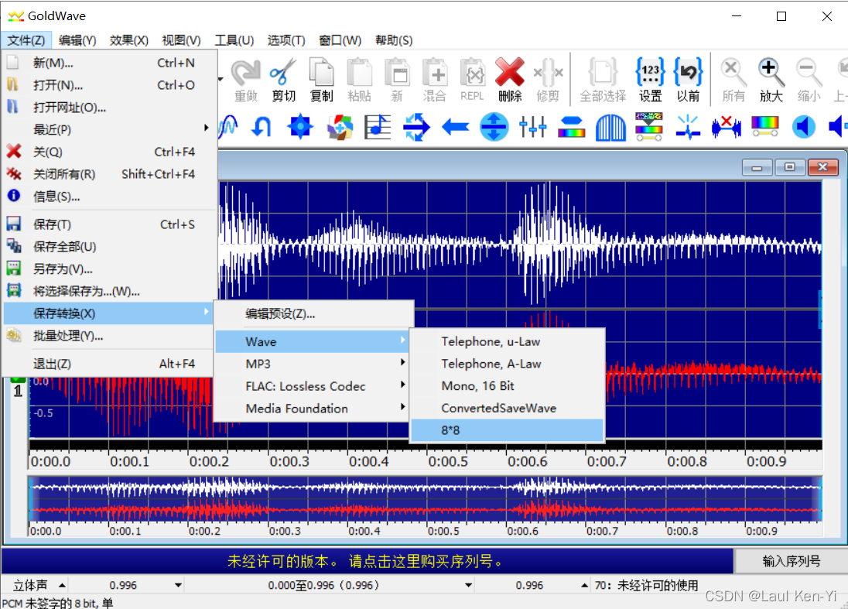Click the REPL replace toolbar icon
Viewport: 848px width, 609px height.
[472, 80]
